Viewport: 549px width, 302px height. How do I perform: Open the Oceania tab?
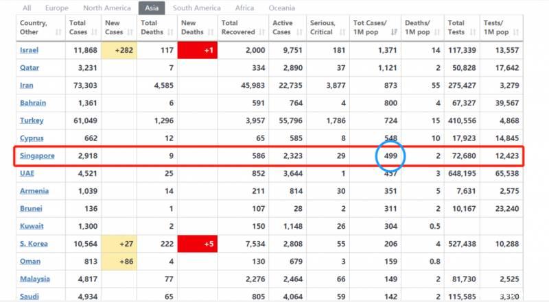[280, 8]
